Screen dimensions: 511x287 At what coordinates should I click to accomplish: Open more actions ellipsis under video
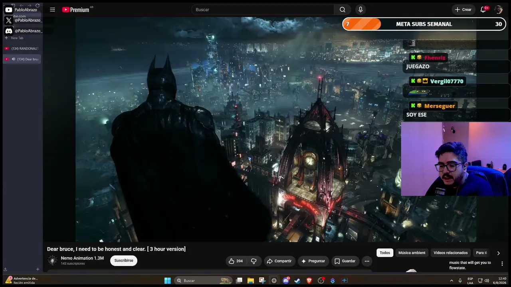click(367, 261)
